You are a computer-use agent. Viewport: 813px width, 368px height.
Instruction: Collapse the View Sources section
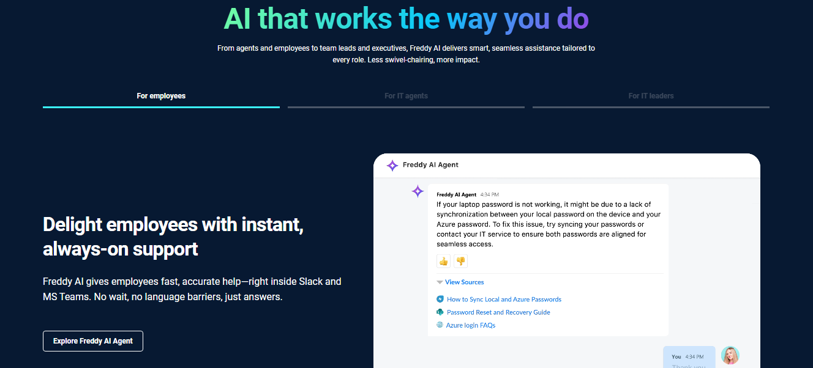[460, 282]
